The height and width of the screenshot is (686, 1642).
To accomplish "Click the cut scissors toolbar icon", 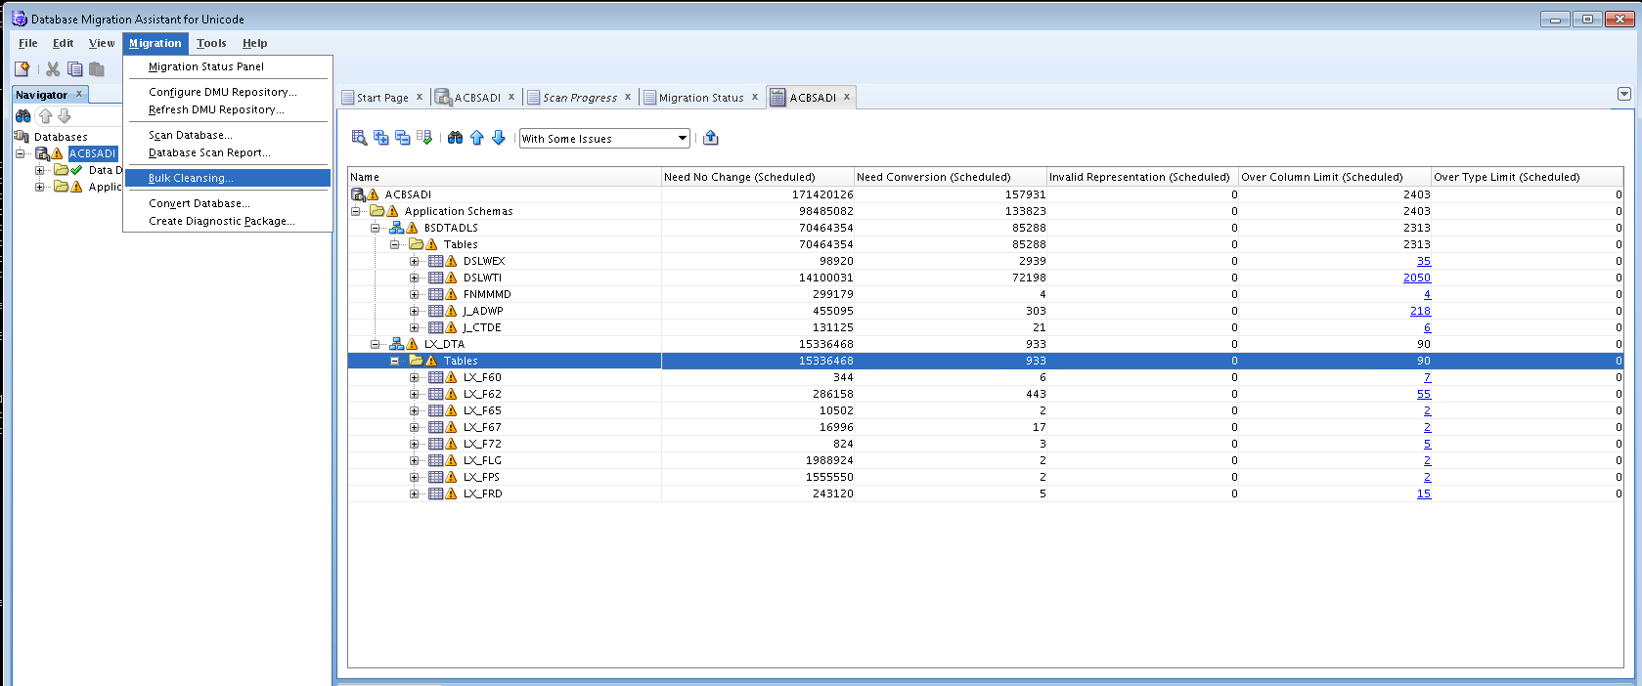I will tap(53, 68).
